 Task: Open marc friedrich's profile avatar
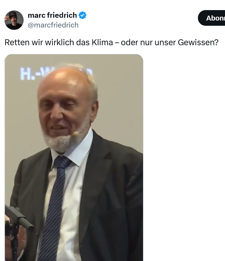click(14, 20)
